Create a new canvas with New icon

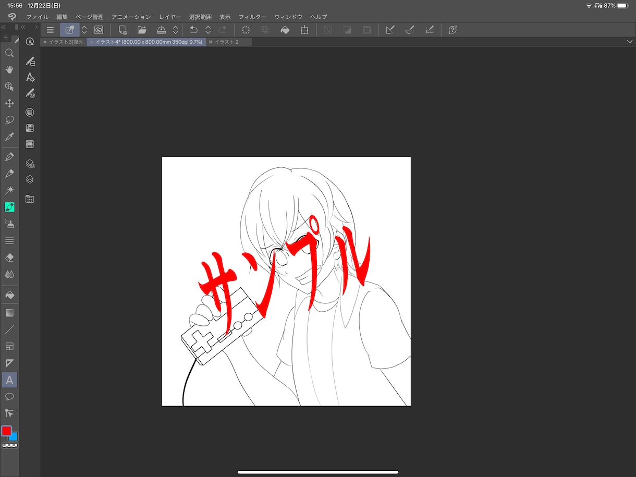pos(123,30)
